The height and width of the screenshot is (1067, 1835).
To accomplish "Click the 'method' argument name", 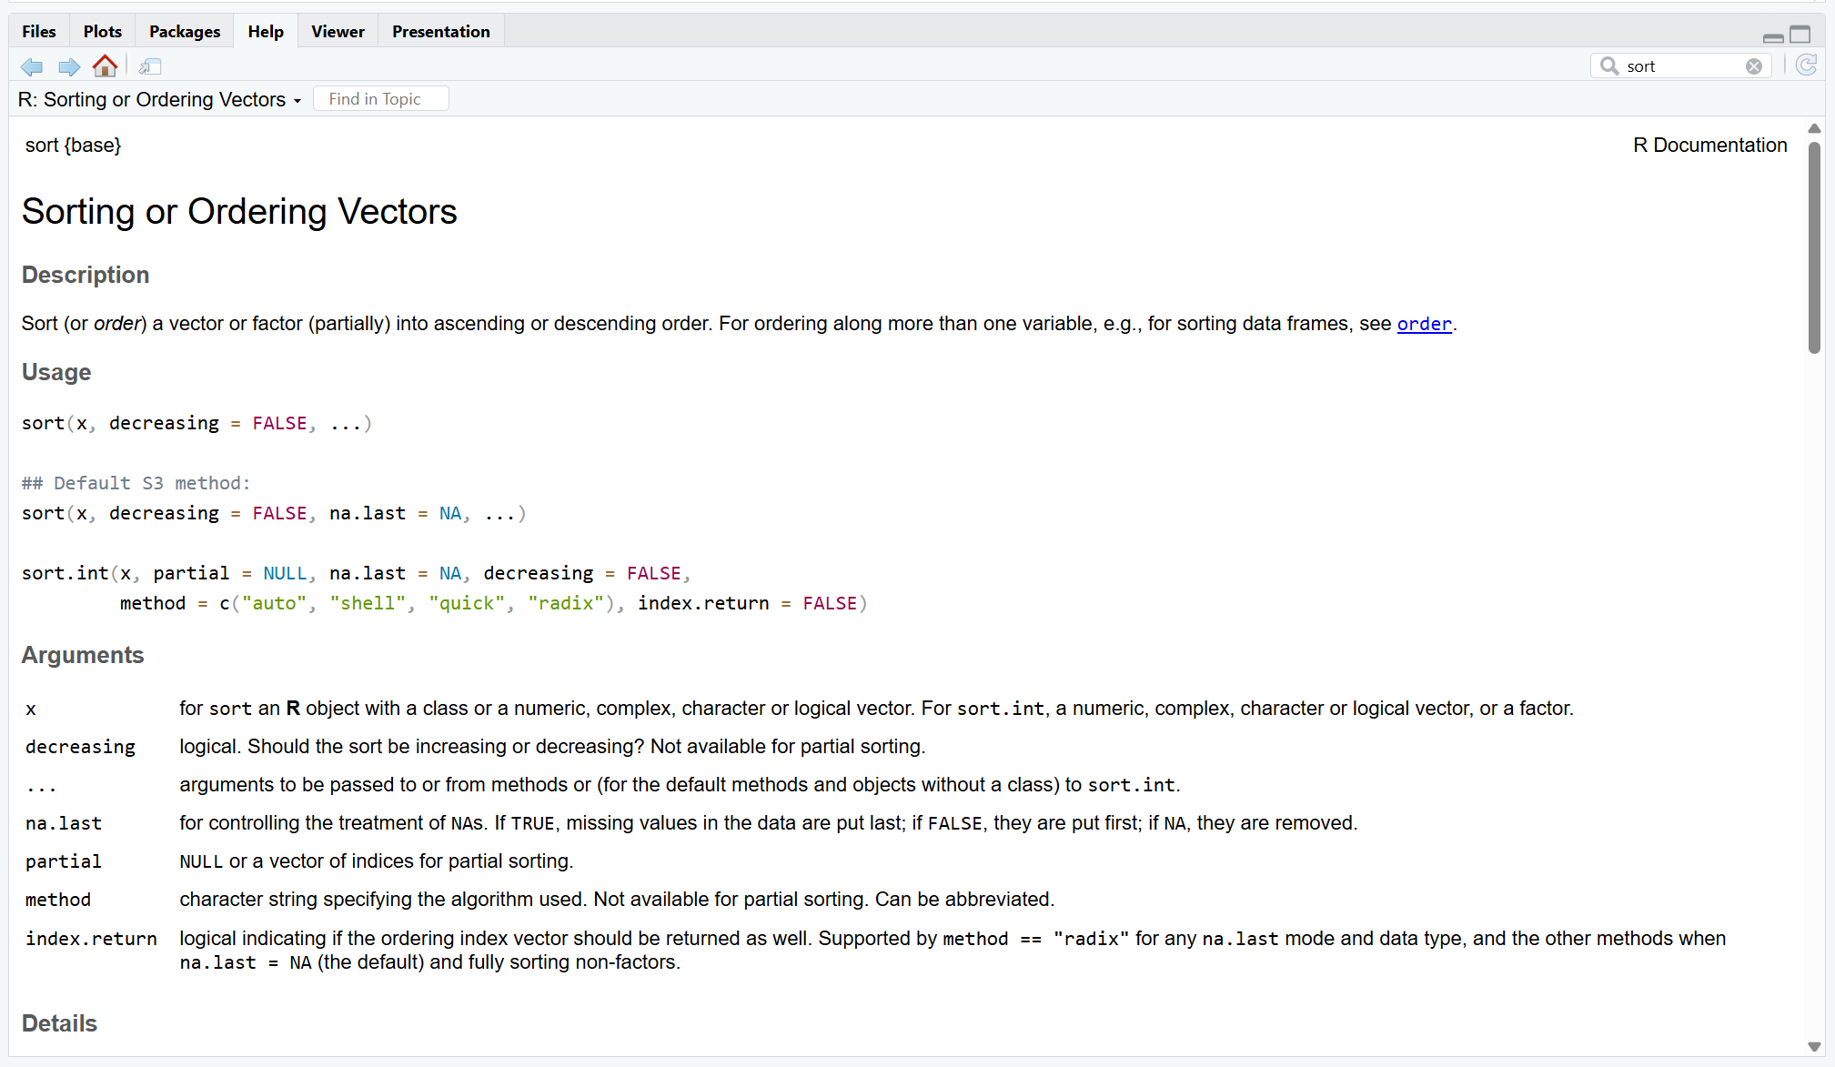I will pyautogui.click(x=58, y=900).
